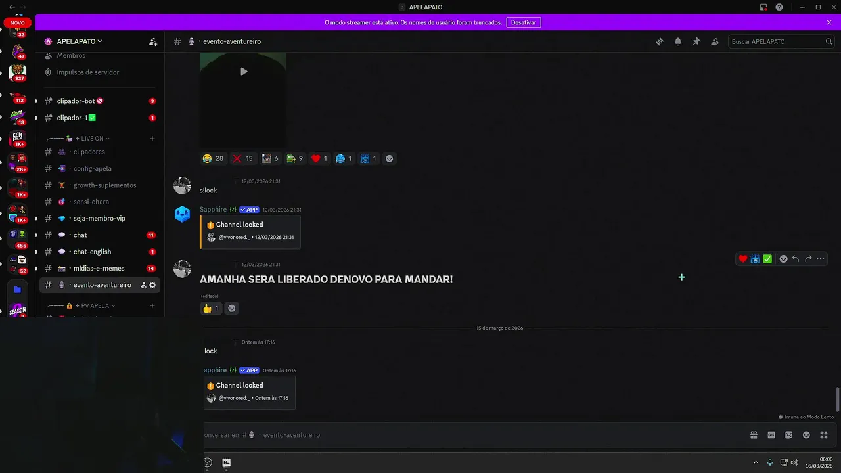Open emoji picker in message hover toolbar

point(783,259)
